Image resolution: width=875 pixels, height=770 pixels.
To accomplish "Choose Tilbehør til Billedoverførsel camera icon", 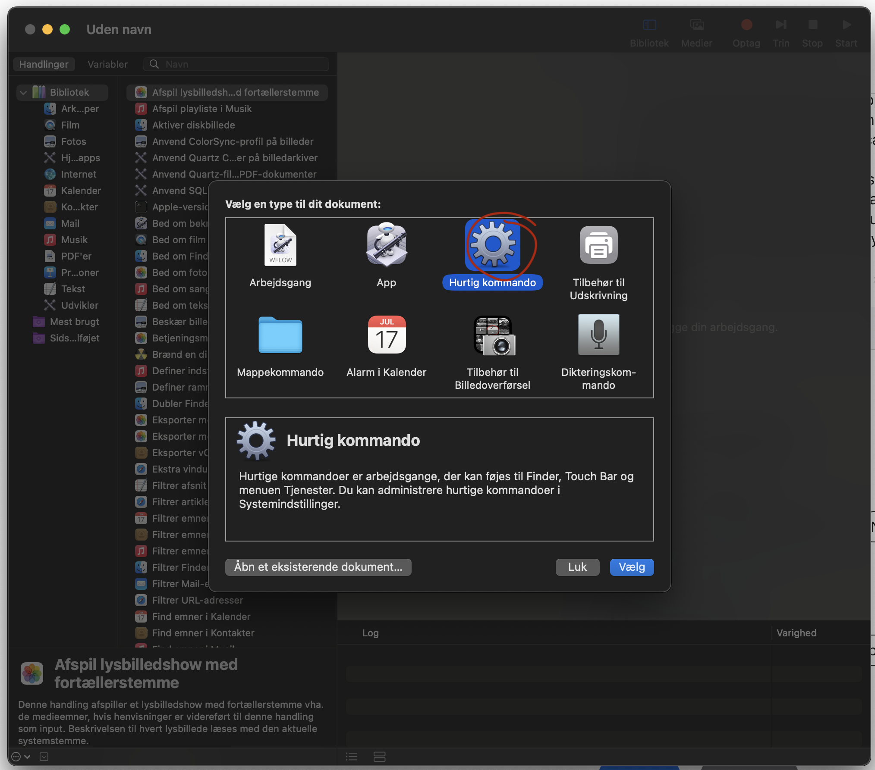I will pyautogui.click(x=494, y=335).
